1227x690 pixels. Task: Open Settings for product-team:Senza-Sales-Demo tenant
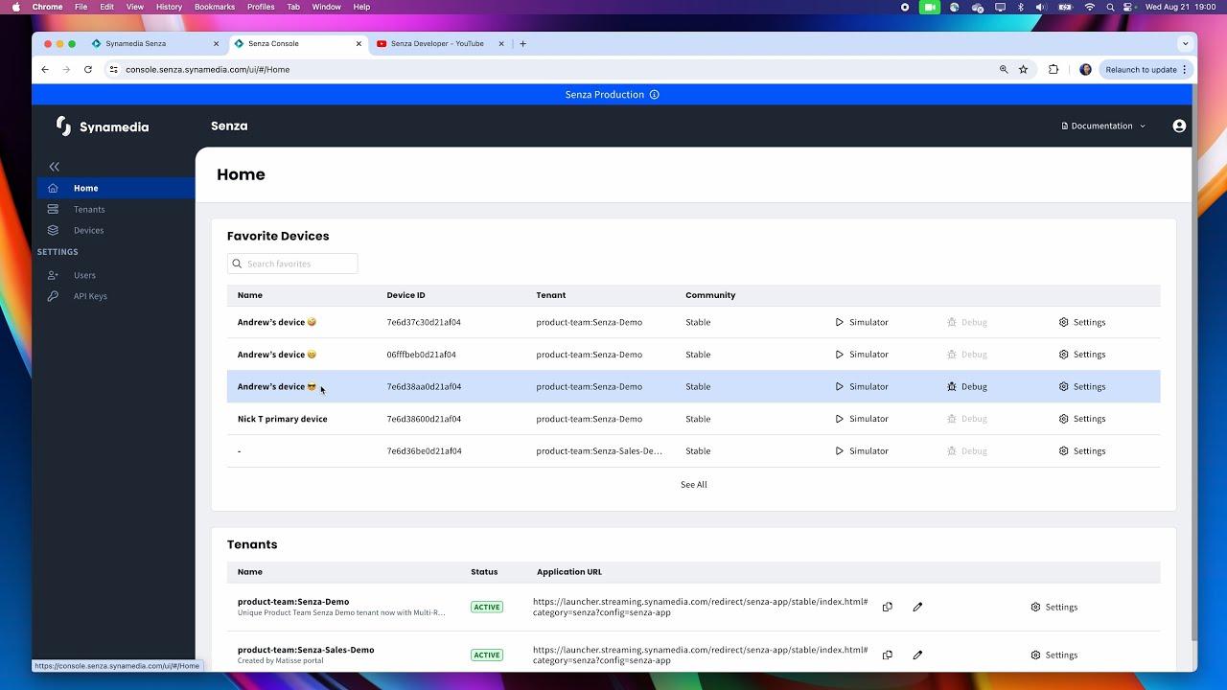[1054, 655]
